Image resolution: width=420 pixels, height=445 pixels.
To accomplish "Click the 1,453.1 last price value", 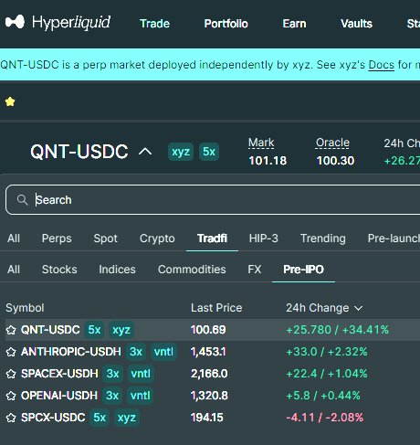I will point(208,352).
